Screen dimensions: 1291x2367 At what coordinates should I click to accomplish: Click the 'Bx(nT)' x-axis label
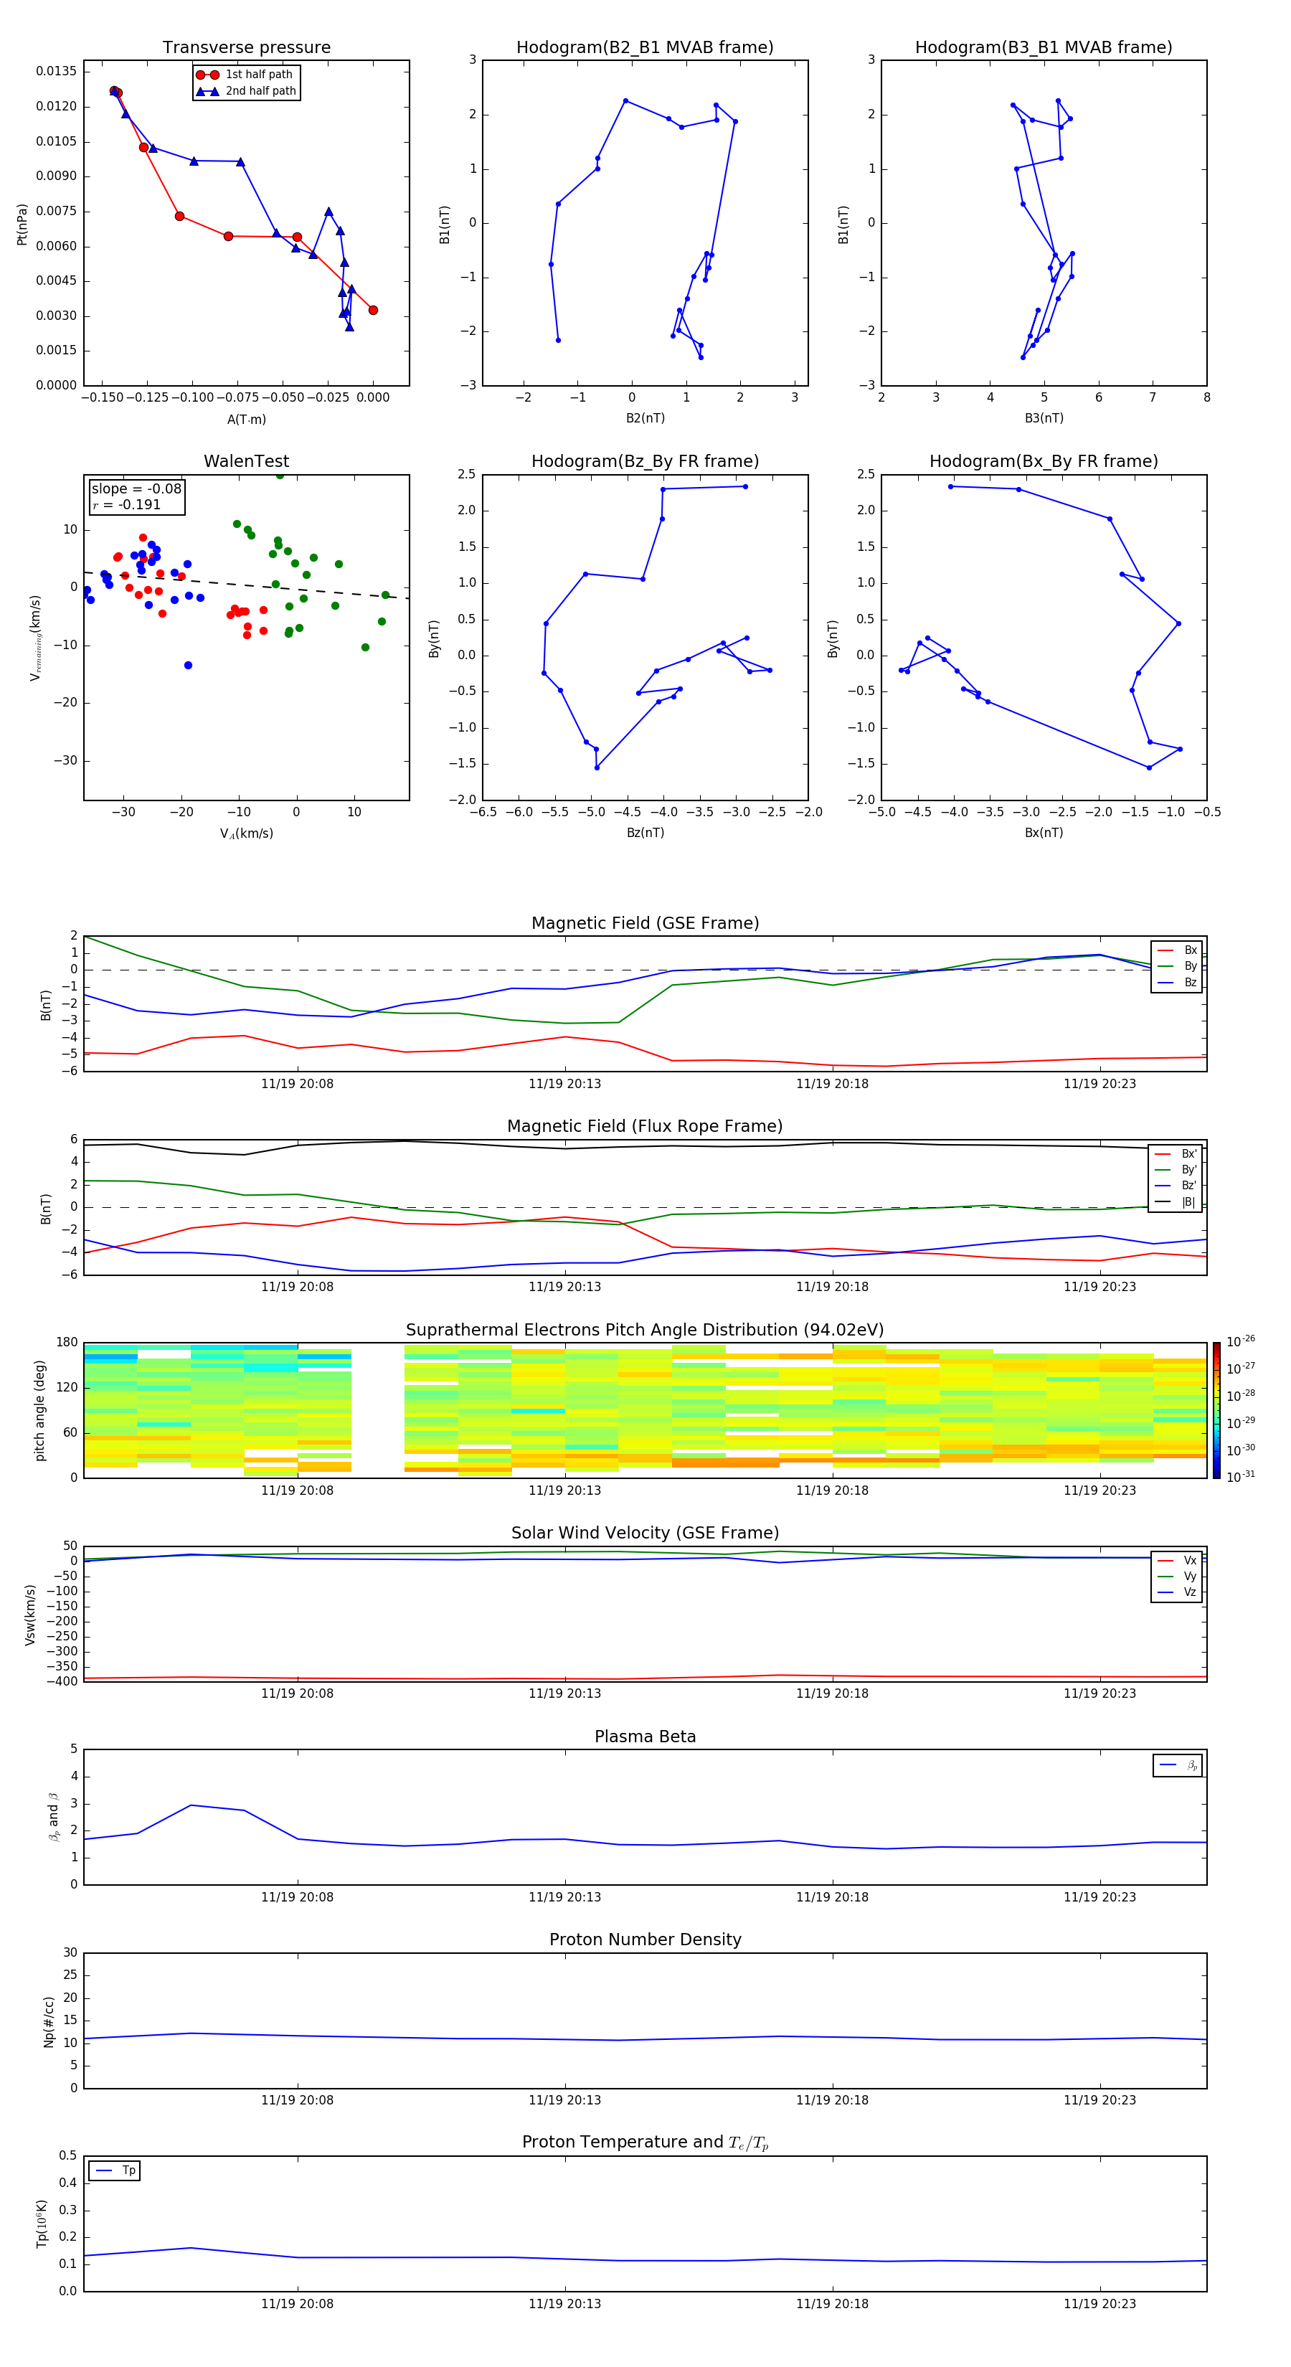click(x=1044, y=833)
